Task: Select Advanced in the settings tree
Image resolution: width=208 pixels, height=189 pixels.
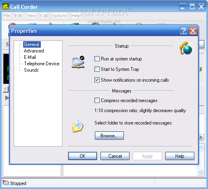Action: click(x=34, y=51)
